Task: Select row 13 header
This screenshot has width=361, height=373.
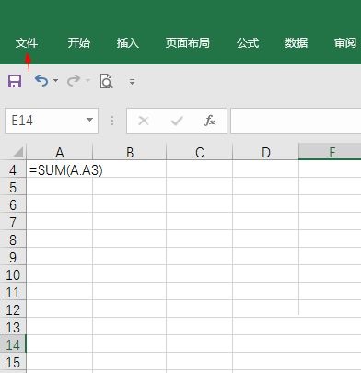Action: tap(13, 327)
